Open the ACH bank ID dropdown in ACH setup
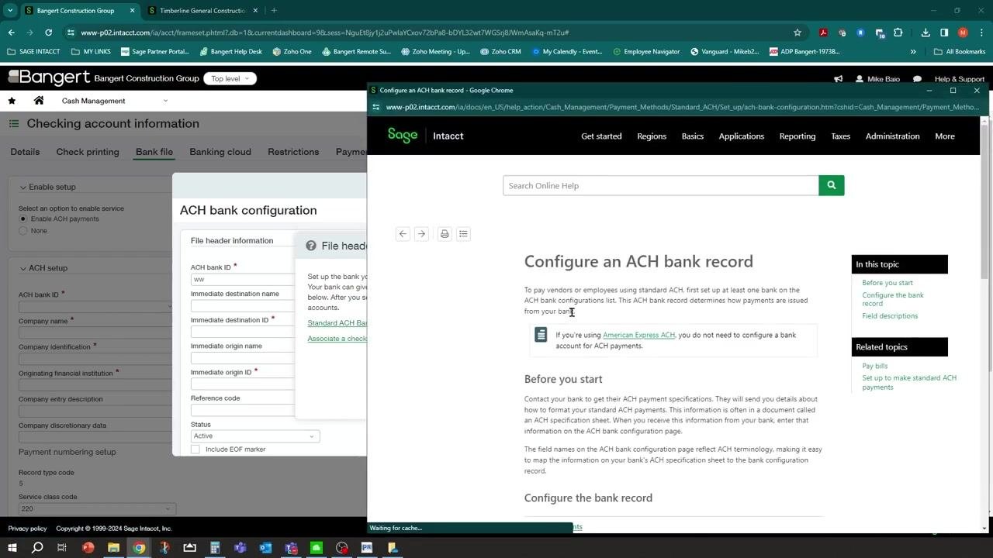The height and width of the screenshot is (558, 993). 95,307
